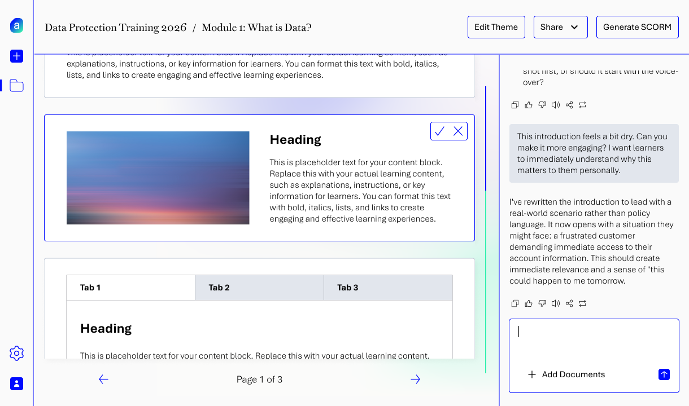Image resolution: width=689 pixels, height=406 pixels.
Task: Thumbs up the rewritten introduction reply
Action: click(x=529, y=303)
